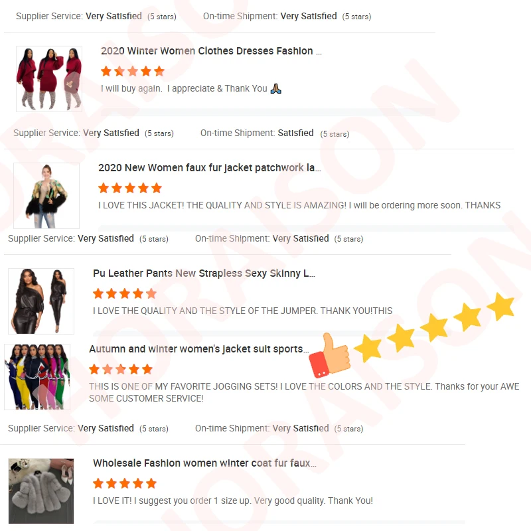Click star rating under Pu Leather Pants
The height and width of the screenshot is (531, 531).
click(x=125, y=293)
